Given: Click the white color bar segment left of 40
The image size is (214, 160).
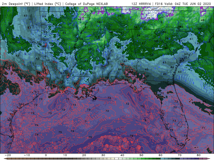Looking at the screenshot, I should 117,159.
